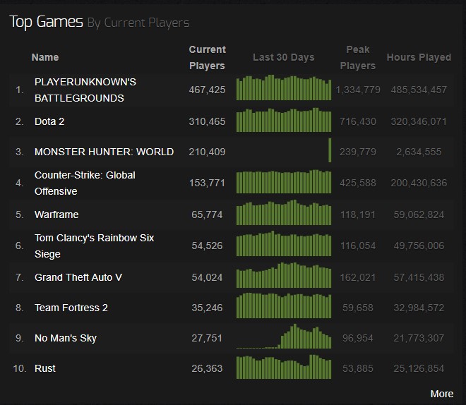Open MONSTER HUNTER: WORLD game page
Screen dimensions: 466x405
[104, 152]
